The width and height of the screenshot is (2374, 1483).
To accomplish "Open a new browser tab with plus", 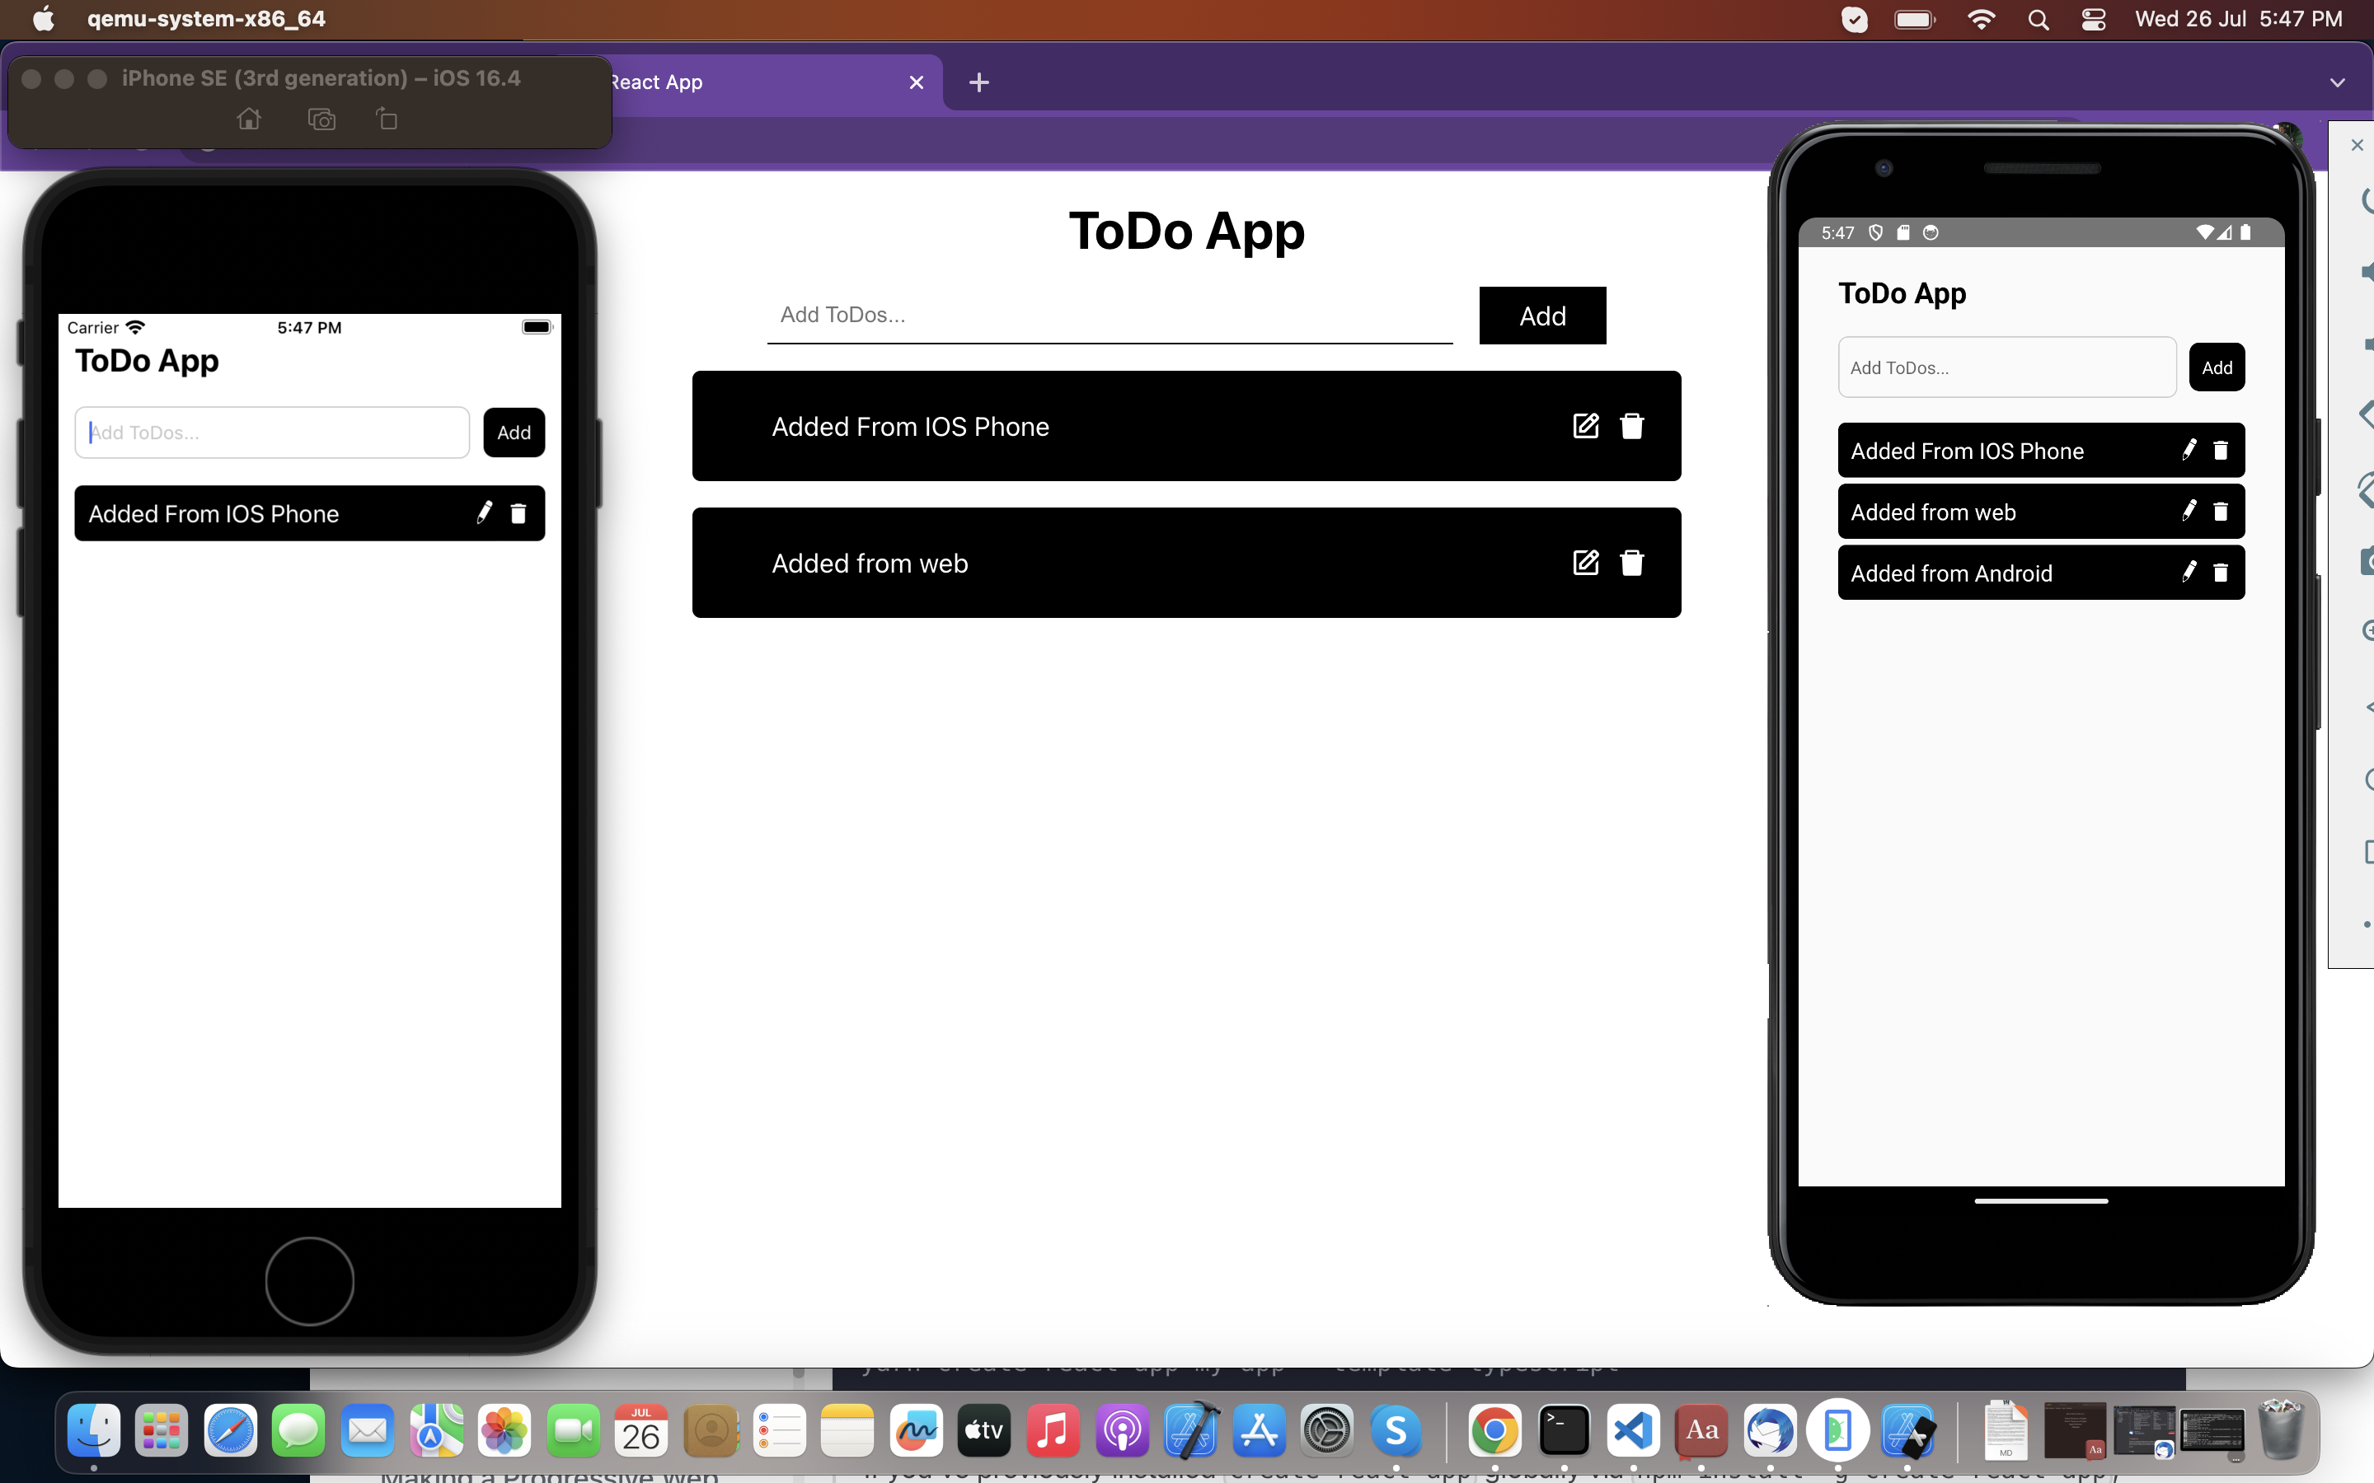I will [x=978, y=83].
